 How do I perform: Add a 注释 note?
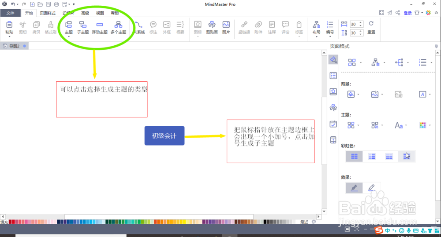272,28
